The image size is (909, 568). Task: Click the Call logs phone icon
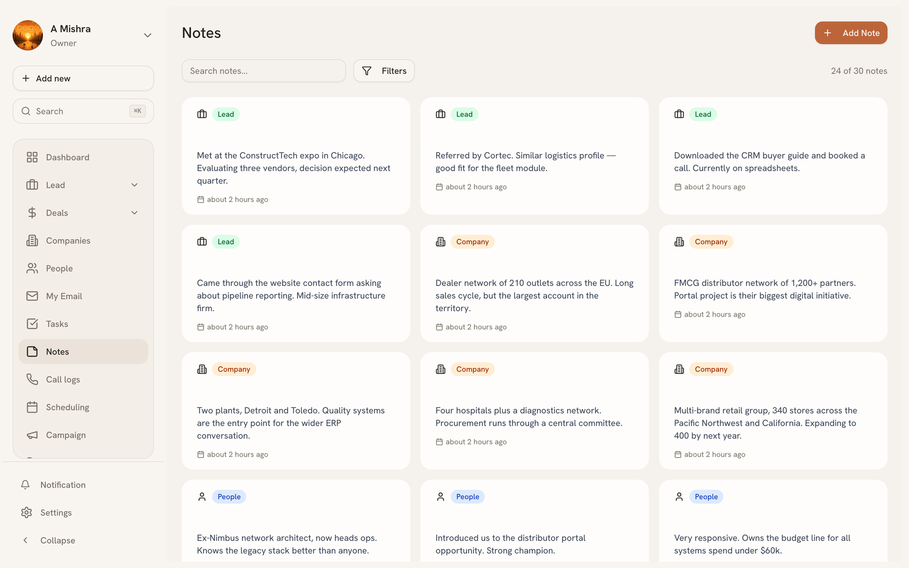[x=32, y=380]
